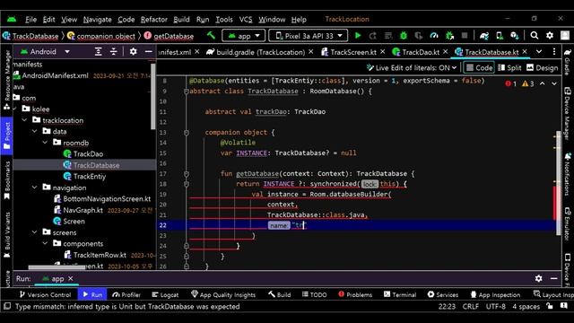Open the Refactor menu
Image resolution: width=574 pixels, height=323 pixels.
tap(153, 20)
